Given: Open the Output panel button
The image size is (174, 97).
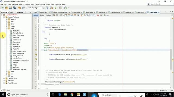Looking at the screenshot, I should tap(7, 91).
